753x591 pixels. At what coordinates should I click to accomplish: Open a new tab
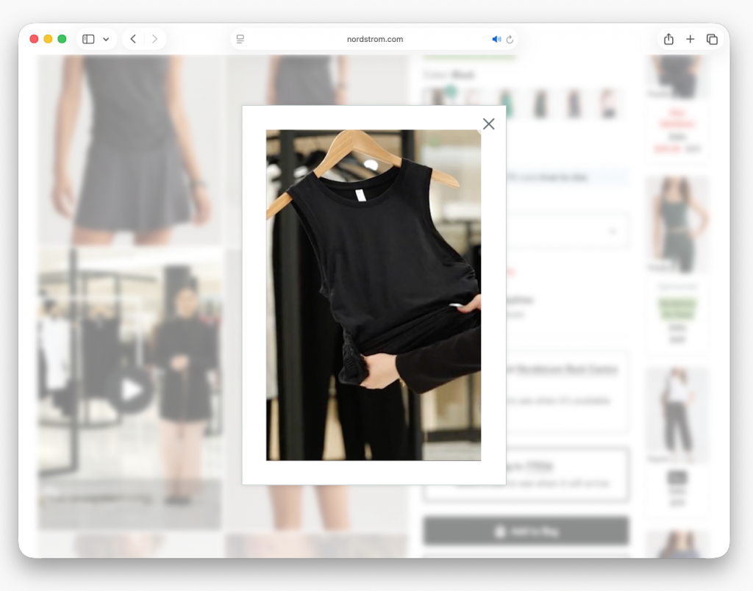pos(690,39)
